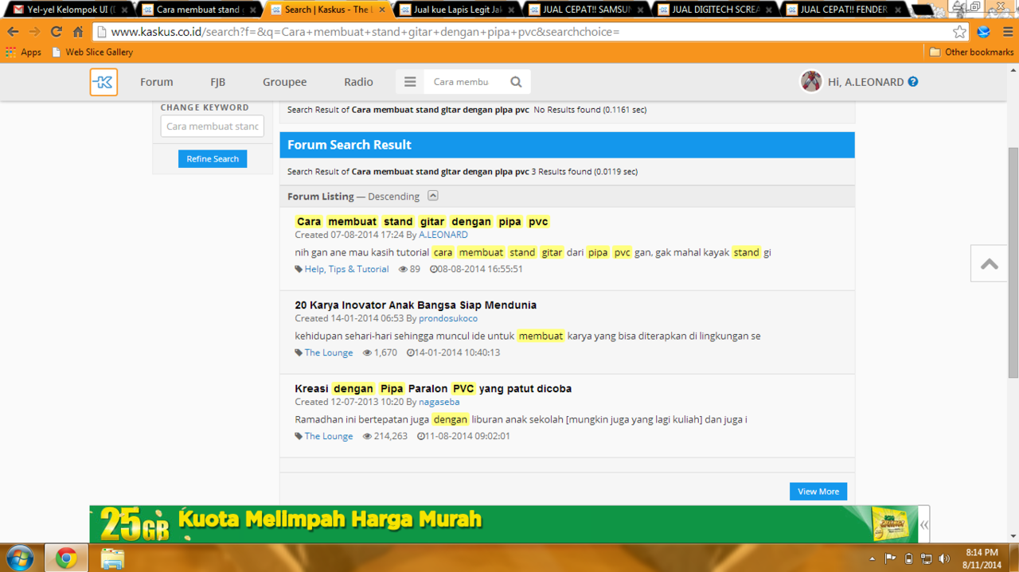Image resolution: width=1019 pixels, height=572 pixels.
Task: Click the tag icon beside Help, Tips & Tutorial
Action: tap(299, 269)
